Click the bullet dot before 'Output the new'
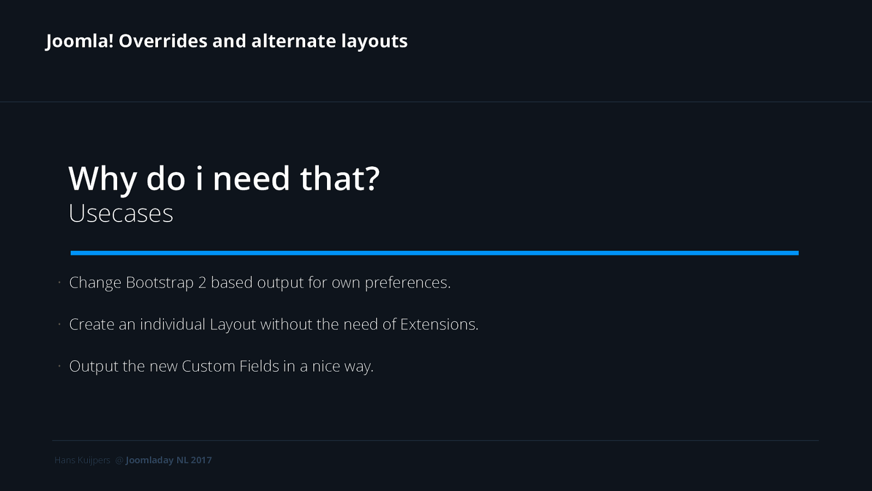872x491 pixels. point(59,366)
